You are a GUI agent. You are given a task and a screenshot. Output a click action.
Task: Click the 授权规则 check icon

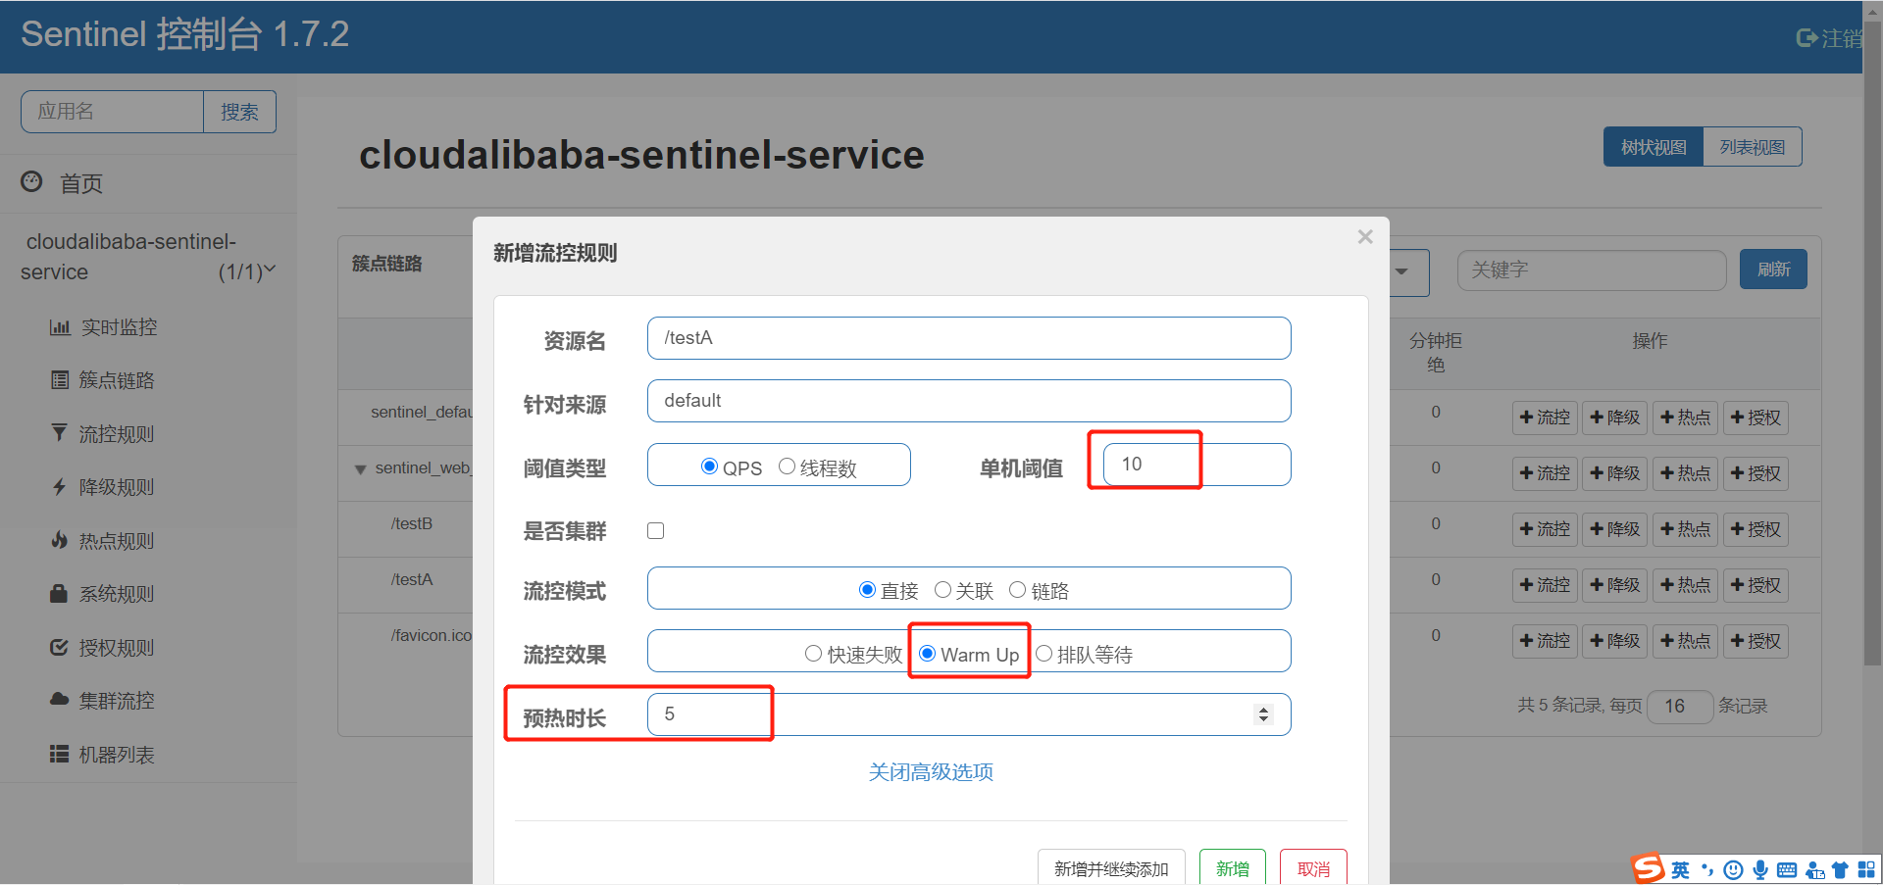[60, 647]
